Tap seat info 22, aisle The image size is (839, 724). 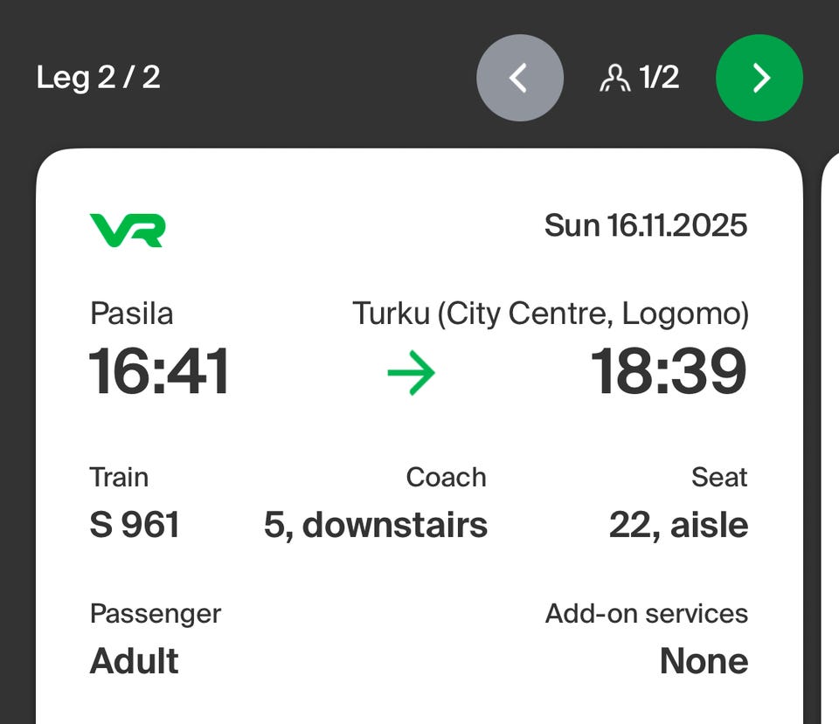click(x=678, y=525)
